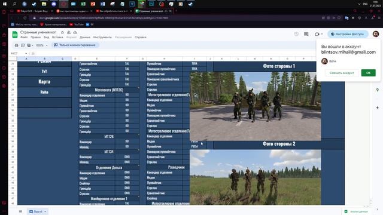
Task: Show hidden system tray icons chevron
Action: (359, 4)
